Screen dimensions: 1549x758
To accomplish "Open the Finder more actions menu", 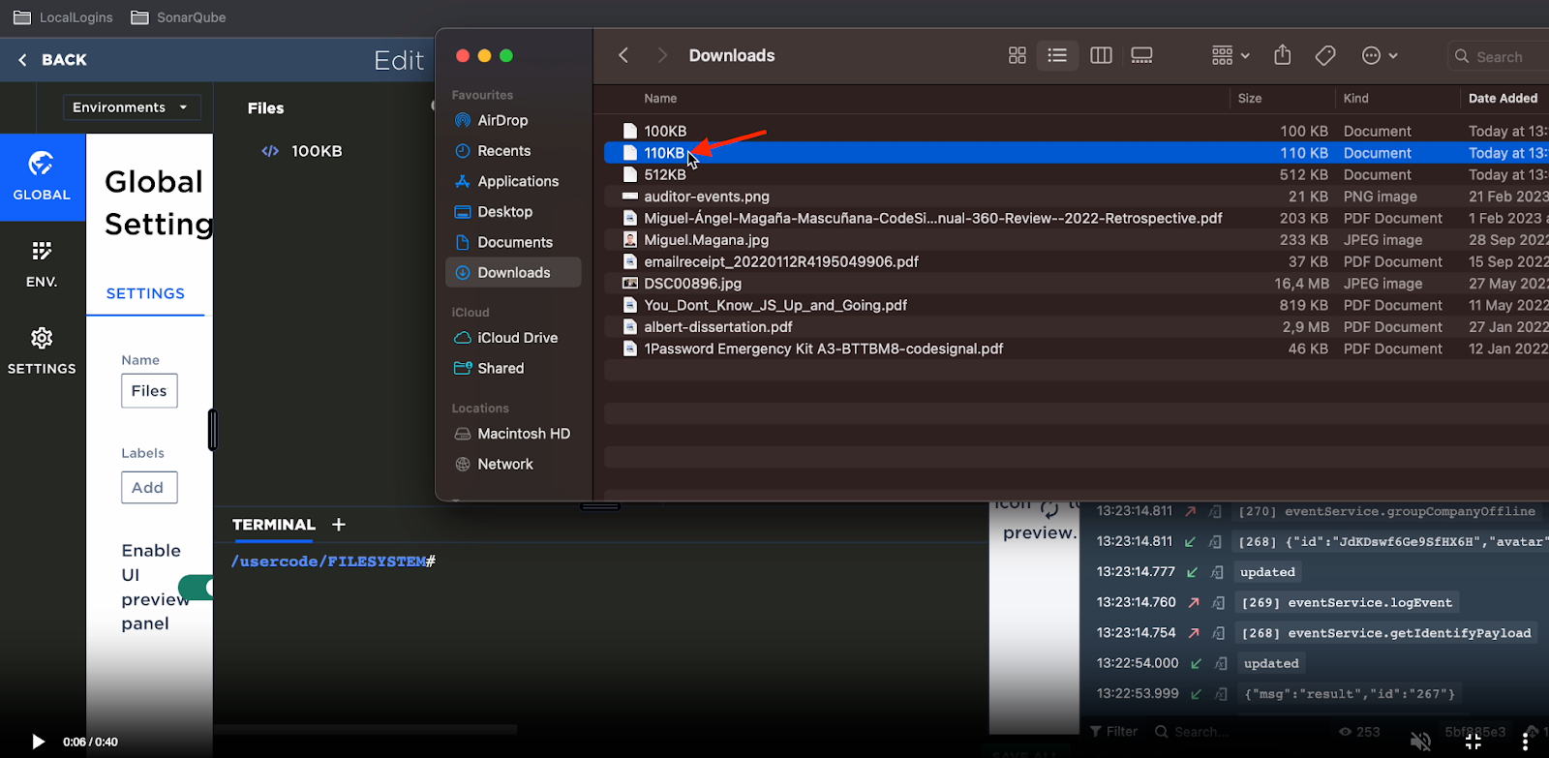I will [x=1380, y=56].
